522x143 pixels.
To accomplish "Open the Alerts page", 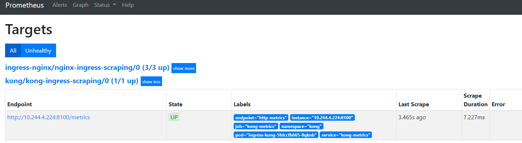I will 60,5.
